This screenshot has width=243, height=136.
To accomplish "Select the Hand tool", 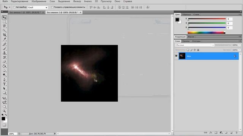I will (x=4, y=107).
